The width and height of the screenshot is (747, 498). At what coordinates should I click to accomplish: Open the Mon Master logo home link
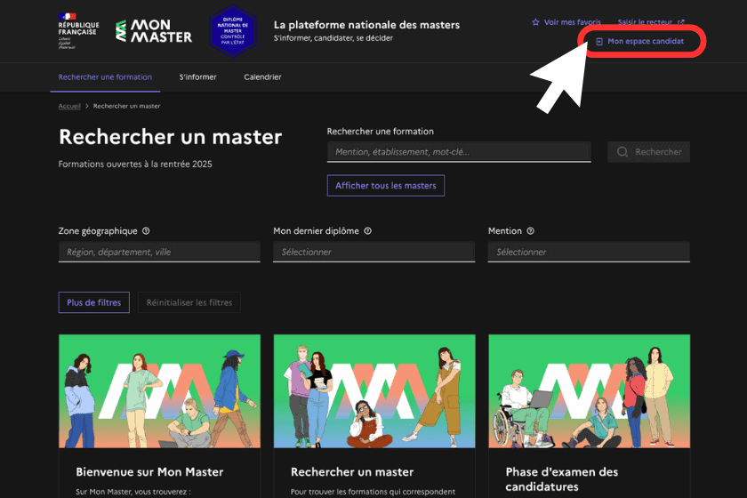coord(154,31)
